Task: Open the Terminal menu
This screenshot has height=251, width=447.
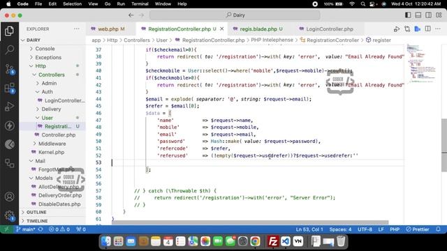Action: 140,4
